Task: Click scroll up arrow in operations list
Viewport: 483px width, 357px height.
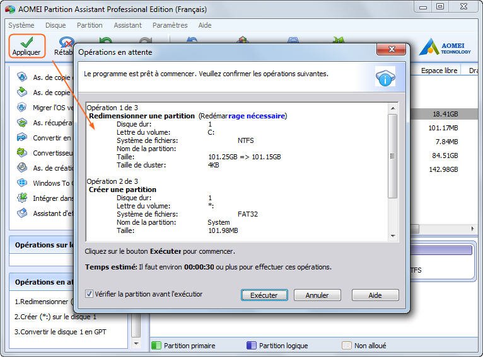Action: point(393,108)
